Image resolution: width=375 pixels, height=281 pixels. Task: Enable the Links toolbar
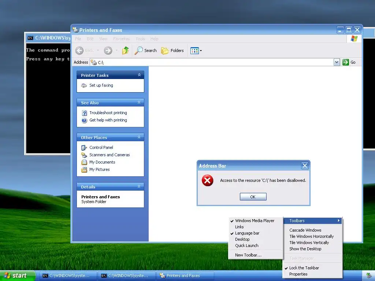(x=255, y=227)
